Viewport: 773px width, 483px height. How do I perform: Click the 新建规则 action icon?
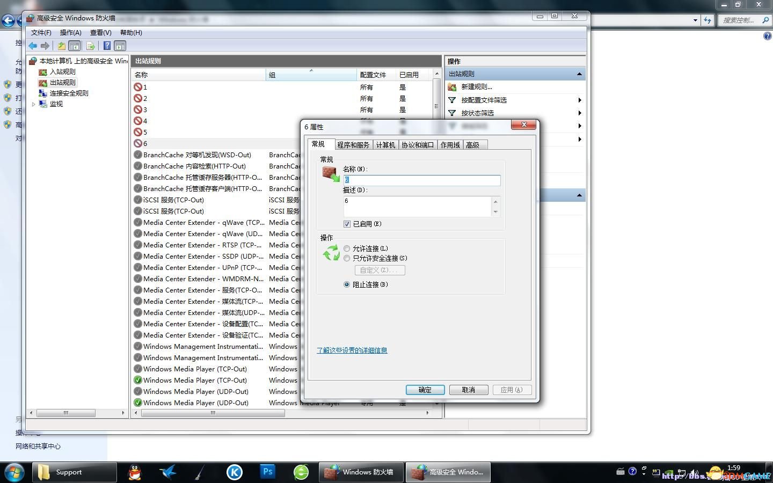pos(452,87)
